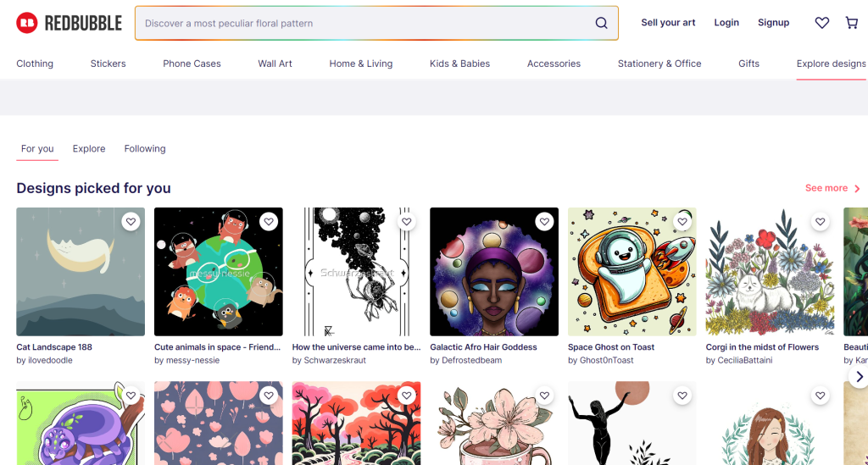Open the Gifts category
868x465 pixels.
pyautogui.click(x=748, y=64)
